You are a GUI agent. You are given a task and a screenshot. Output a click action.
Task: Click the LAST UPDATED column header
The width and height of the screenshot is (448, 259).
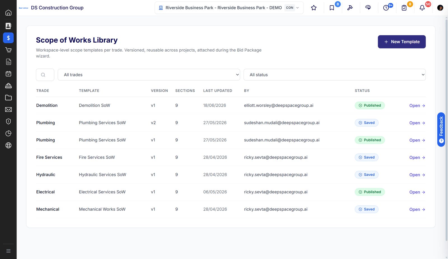click(x=218, y=91)
